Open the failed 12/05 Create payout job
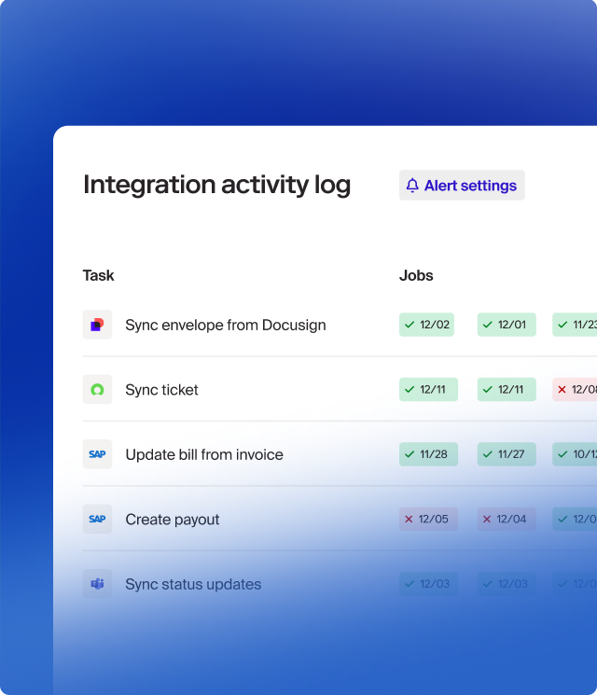The height and width of the screenshot is (695, 597). tap(428, 519)
